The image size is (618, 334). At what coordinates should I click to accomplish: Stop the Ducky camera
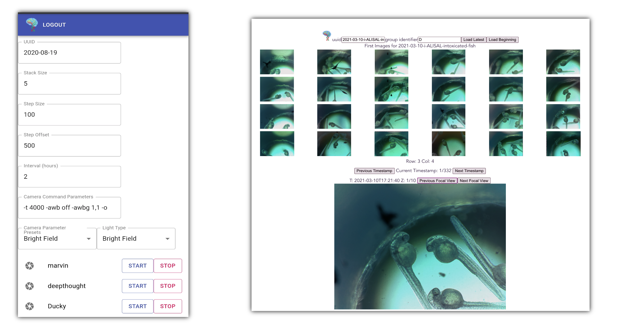[168, 306]
